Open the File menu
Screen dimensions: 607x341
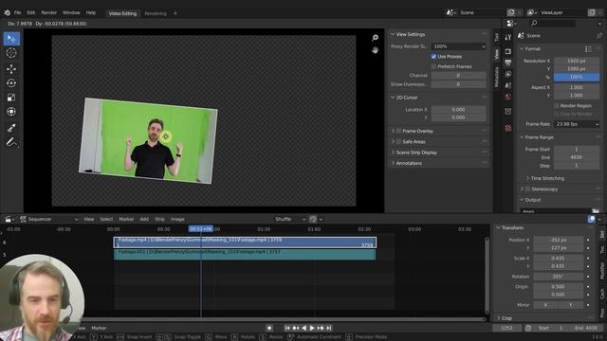pos(17,12)
